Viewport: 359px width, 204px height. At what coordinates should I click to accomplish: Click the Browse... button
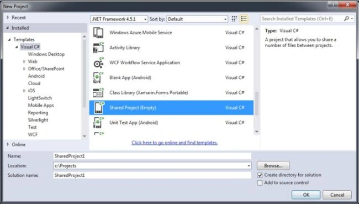click(x=273, y=165)
